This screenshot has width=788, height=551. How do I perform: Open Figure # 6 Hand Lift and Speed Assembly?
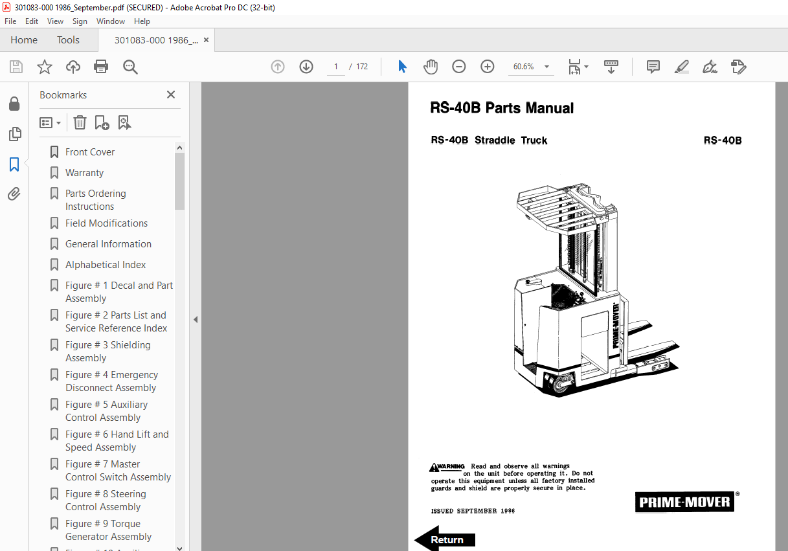pos(117,441)
